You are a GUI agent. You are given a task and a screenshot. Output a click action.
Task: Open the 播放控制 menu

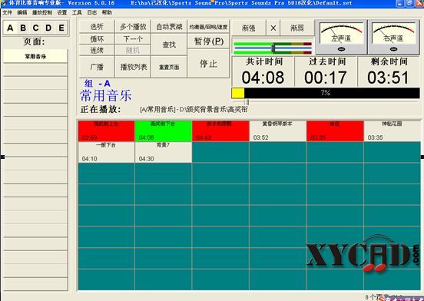tap(42, 12)
